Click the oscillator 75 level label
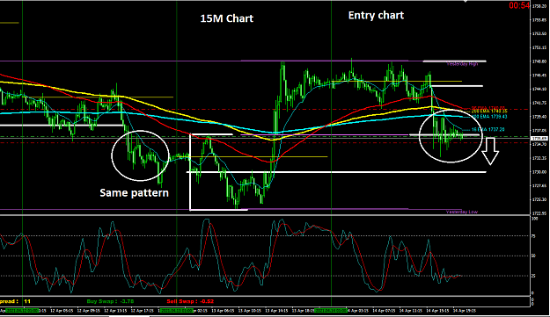 coord(534,236)
